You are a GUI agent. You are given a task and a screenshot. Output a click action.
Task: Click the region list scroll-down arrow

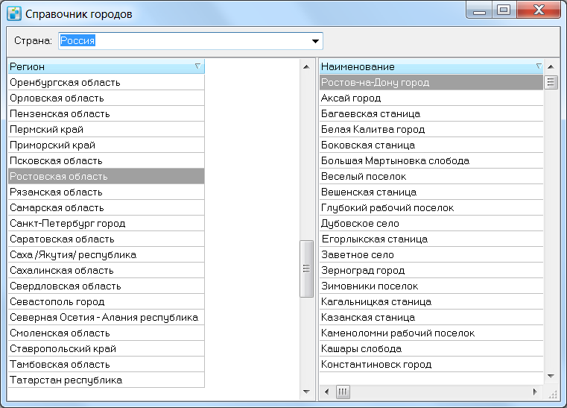point(307,392)
